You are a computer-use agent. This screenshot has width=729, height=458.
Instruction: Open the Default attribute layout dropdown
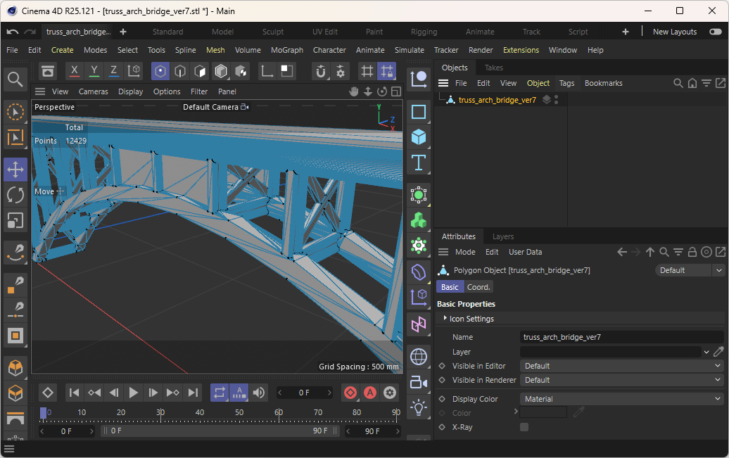[690, 270]
